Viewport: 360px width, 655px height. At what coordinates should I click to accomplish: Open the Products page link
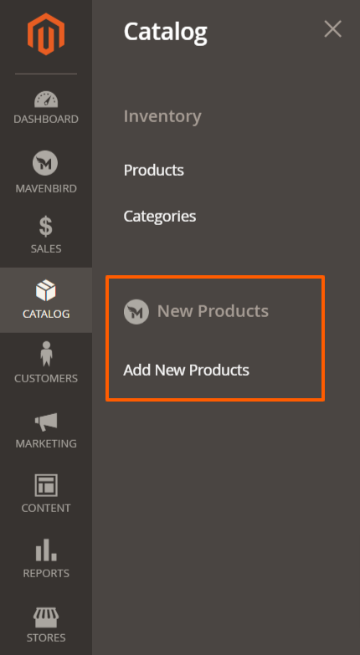(x=154, y=170)
